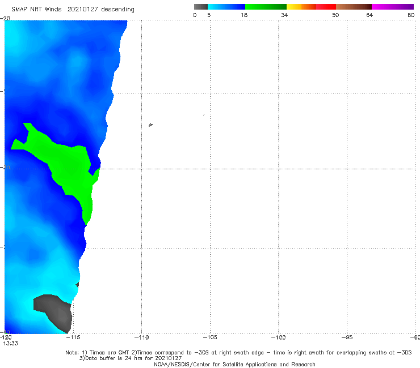The width and height of the screenshot is (420, 368).
Task: Click the longitude label -120
Action: [6, 337]
